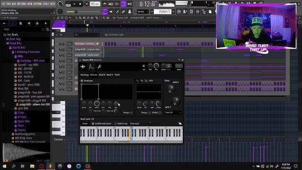Screen dimensions: 302x170
Task: Switch to the Pitch envelope tab
Action: pyautogui.click(x=117, y=75)
